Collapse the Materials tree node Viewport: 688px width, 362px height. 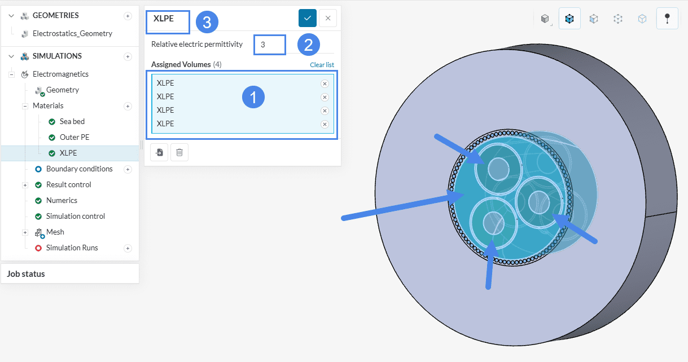click(x=25, y=106)
